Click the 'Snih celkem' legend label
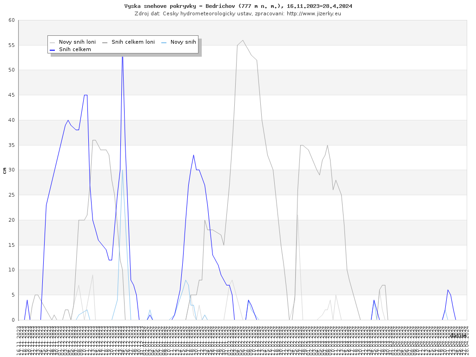This screenshot has height=357, width=476. point(75,49)
